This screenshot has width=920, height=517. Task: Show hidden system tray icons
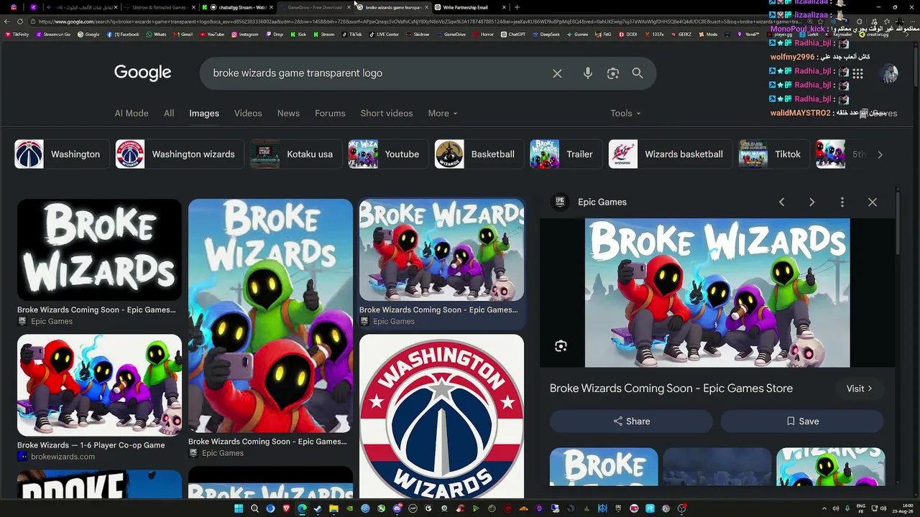pos(824,508)
